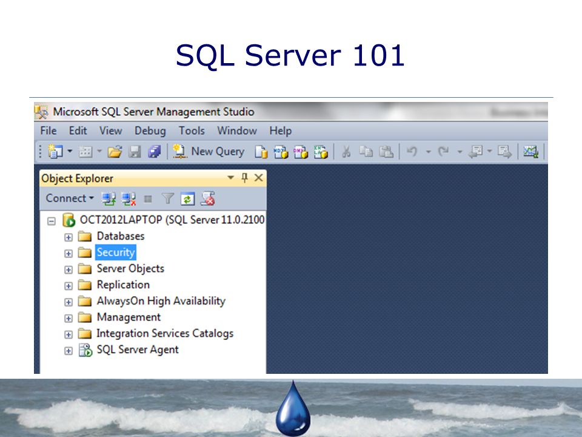
Task: Expand AlwaysOn High Availability folder
Action: pyautogui.click(x=69, y=302)
